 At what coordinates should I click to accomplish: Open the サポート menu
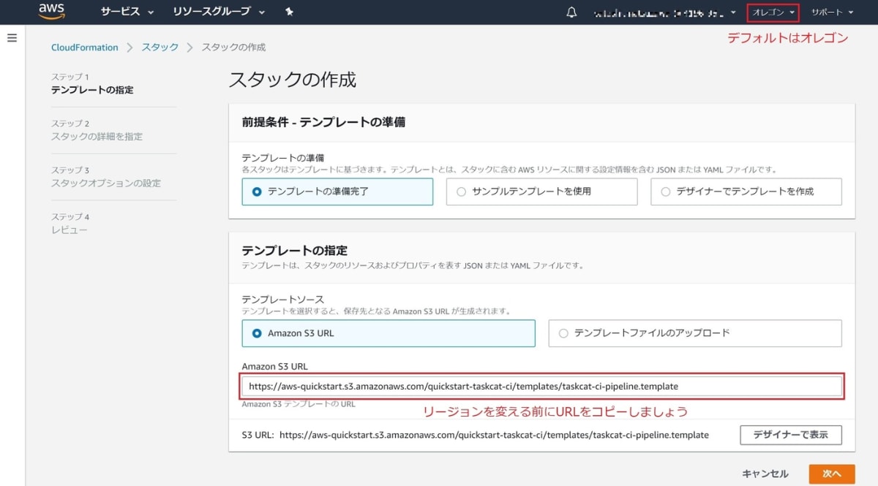tap(832, 12)
